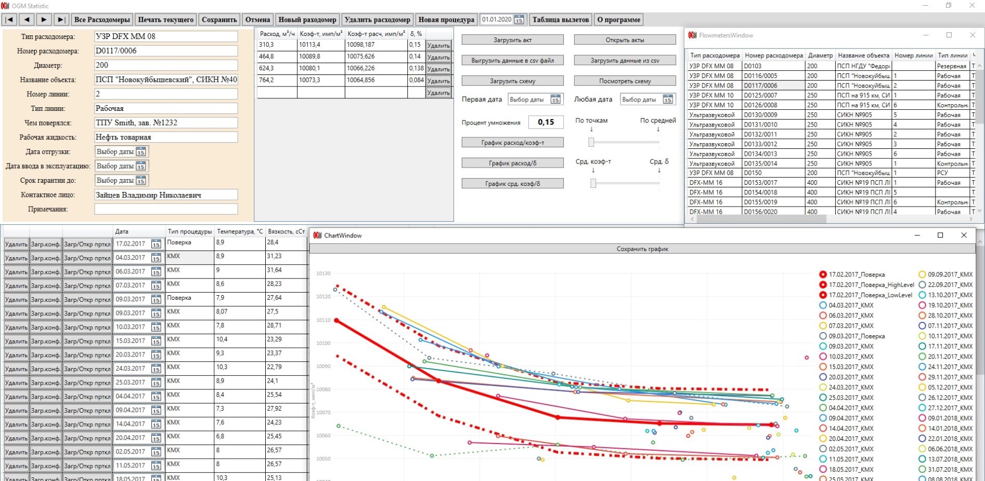Expand the Срок гарантии до date picker
985x481 pixels.
coord(141,181)
